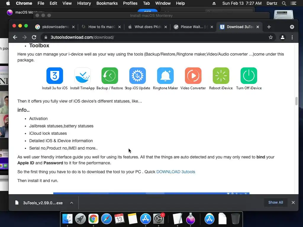303x227 pixels.
Task: Bookmark this page with the star icon
Action: pyautogui.click(x=271, y=37)
